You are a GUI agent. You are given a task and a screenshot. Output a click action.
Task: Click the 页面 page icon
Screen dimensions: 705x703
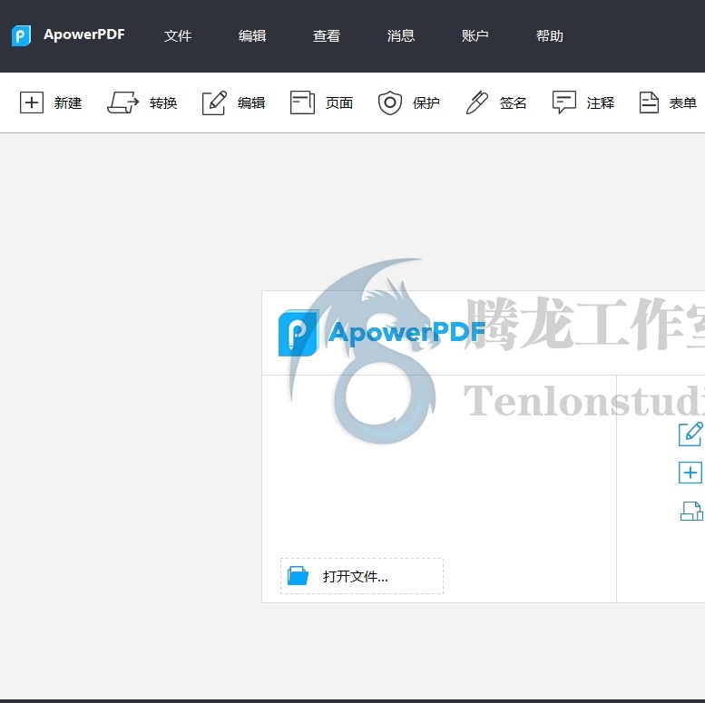(x=302, y=103)
